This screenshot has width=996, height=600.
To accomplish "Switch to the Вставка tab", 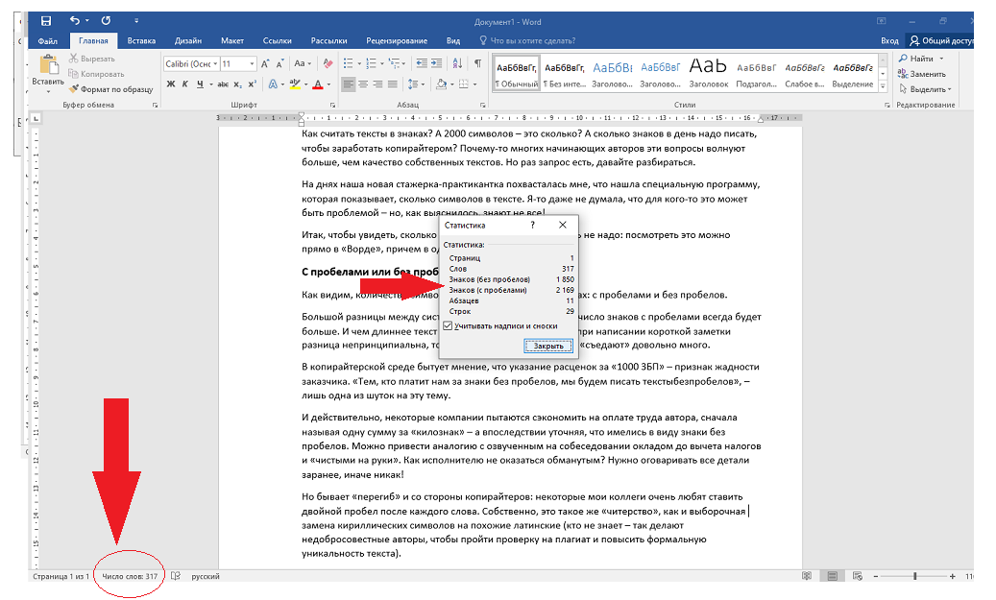I will (x=141, y=40).
